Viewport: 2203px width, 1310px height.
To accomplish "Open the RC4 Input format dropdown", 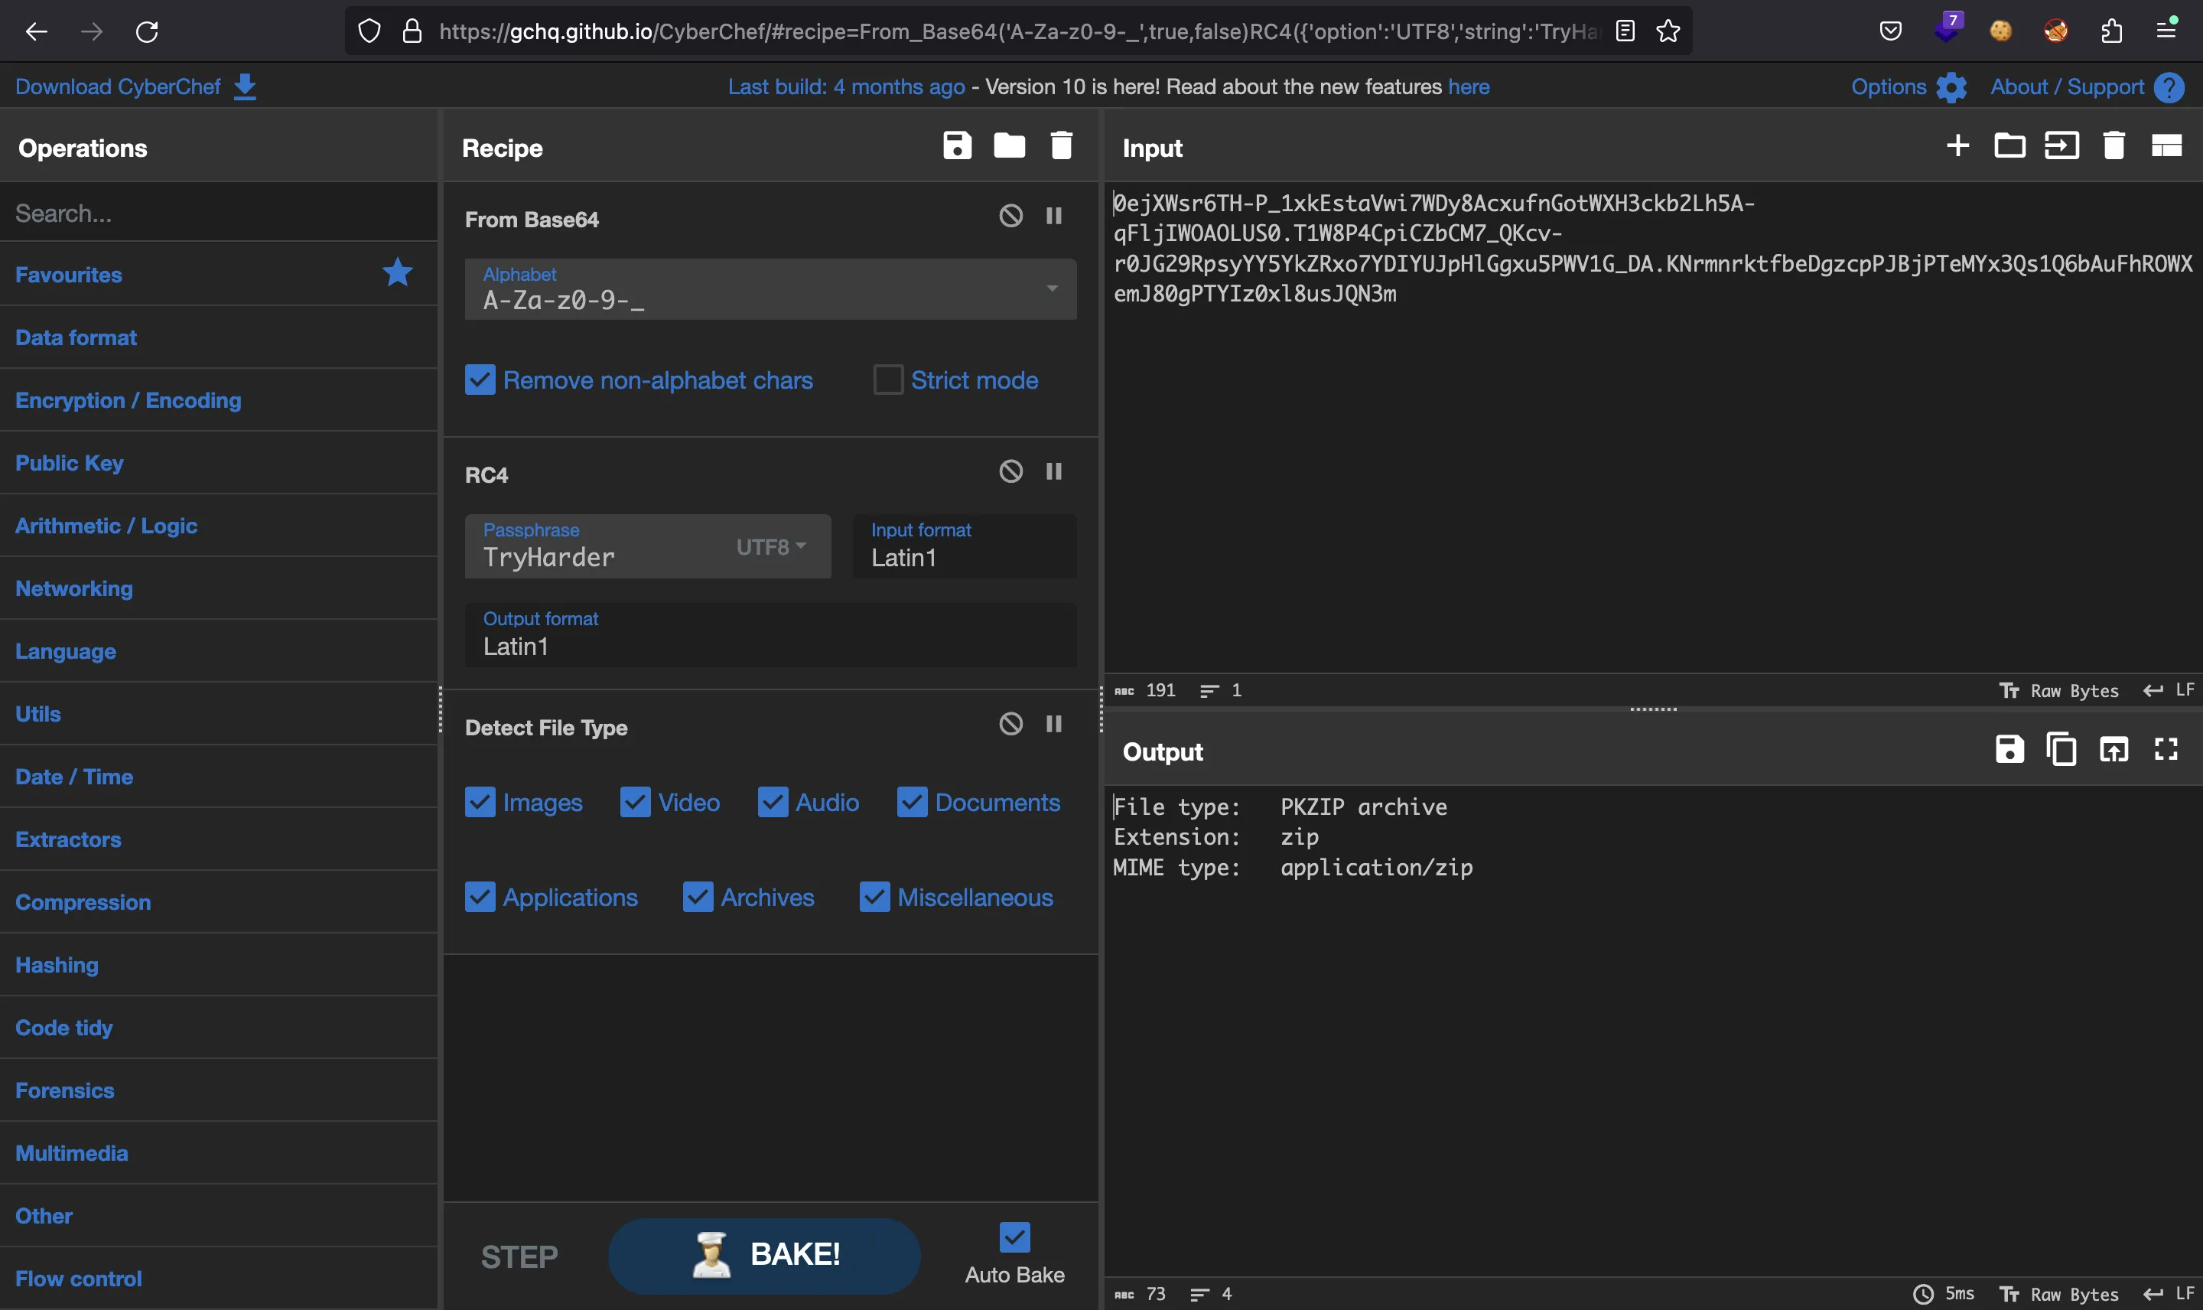I will pos(965,546).
